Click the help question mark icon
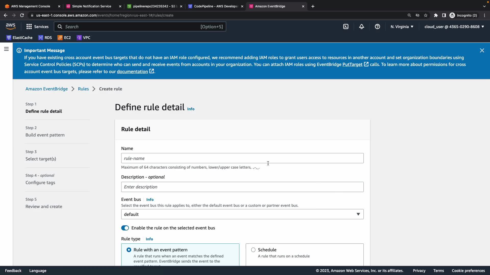 pyautogui.click(x=377, y=27)
